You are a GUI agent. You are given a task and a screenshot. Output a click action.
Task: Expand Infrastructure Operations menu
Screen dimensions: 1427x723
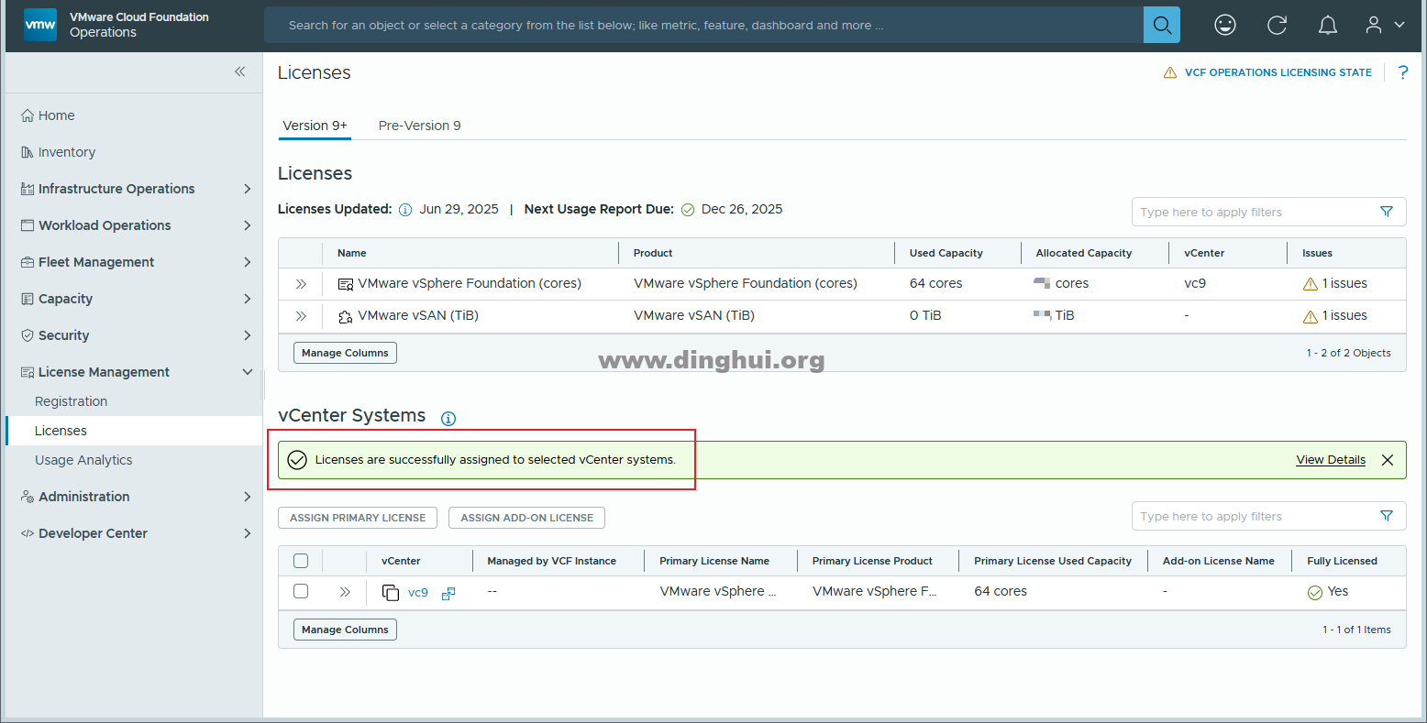(247, 189)
